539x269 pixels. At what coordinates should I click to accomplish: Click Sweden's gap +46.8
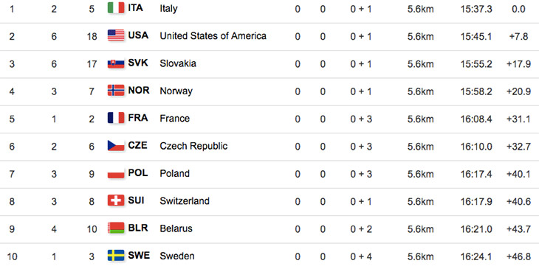(x=518, y=256)
